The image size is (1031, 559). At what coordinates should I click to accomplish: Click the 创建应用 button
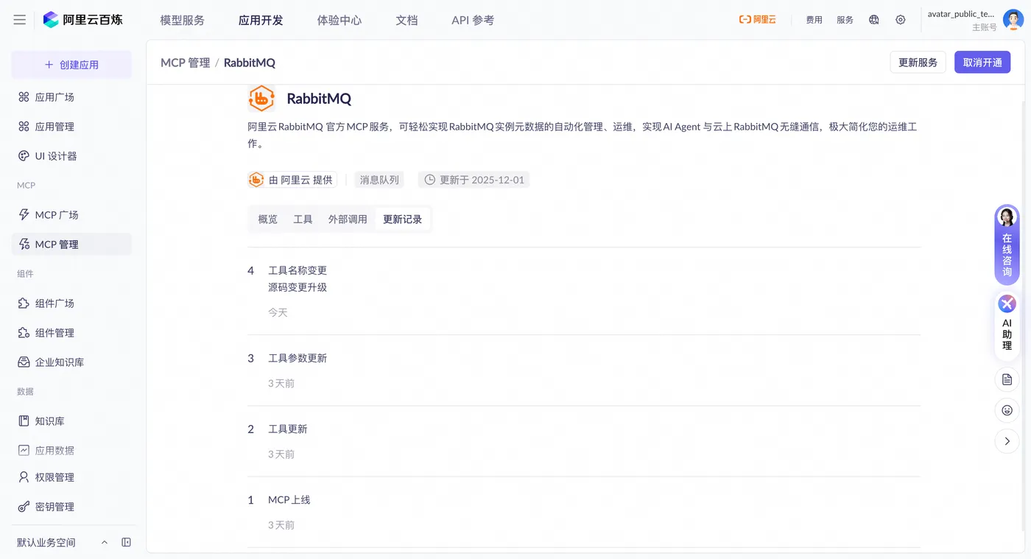[x=71, y=65]
